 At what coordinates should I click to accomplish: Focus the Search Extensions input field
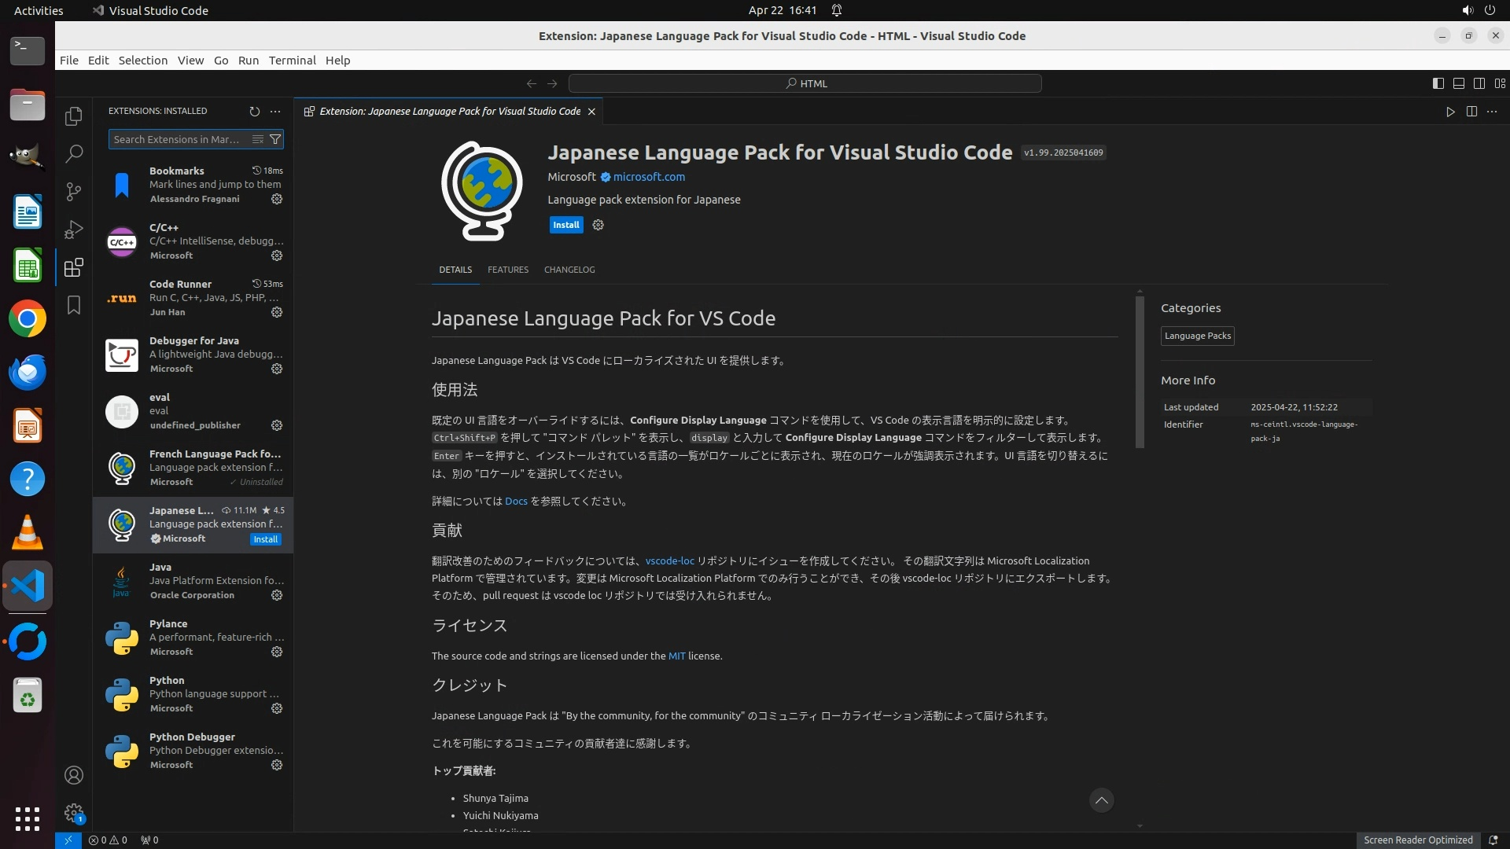click(178, 140)
